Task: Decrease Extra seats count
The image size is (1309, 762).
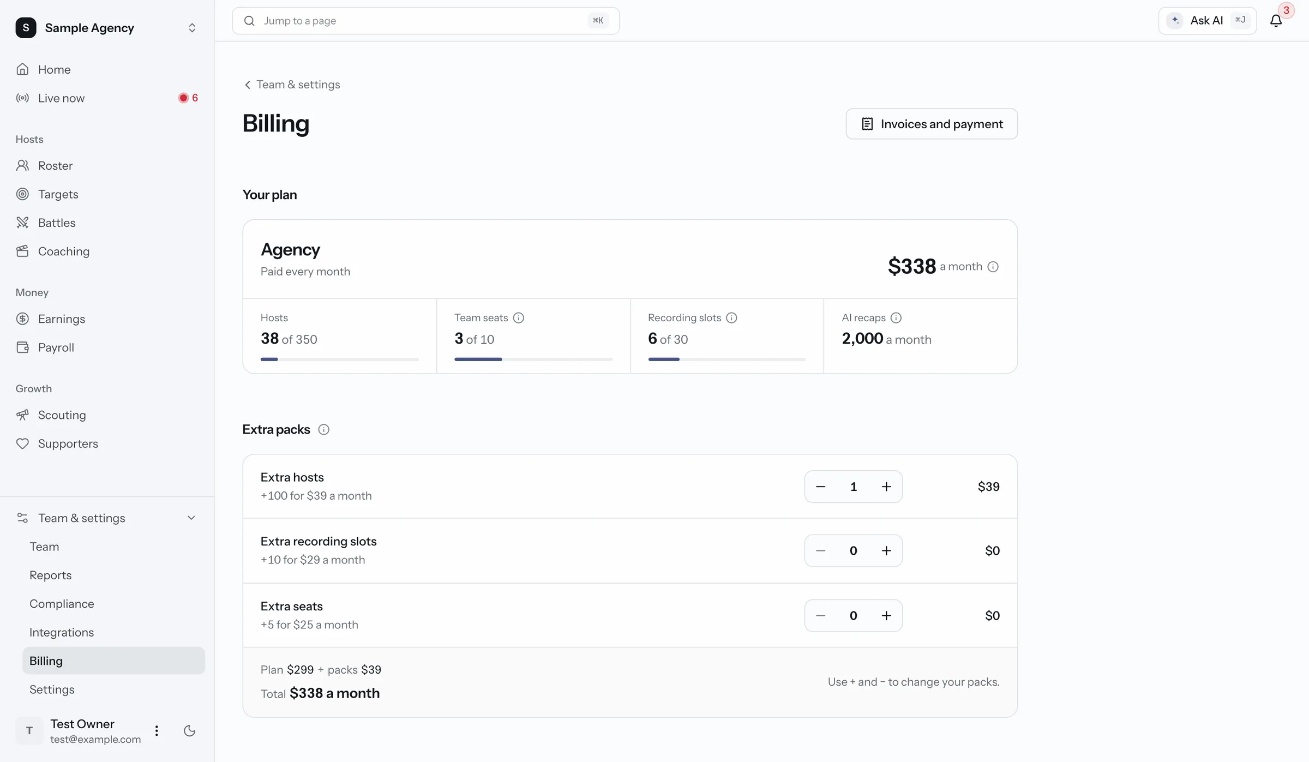Action: point(820,616)
